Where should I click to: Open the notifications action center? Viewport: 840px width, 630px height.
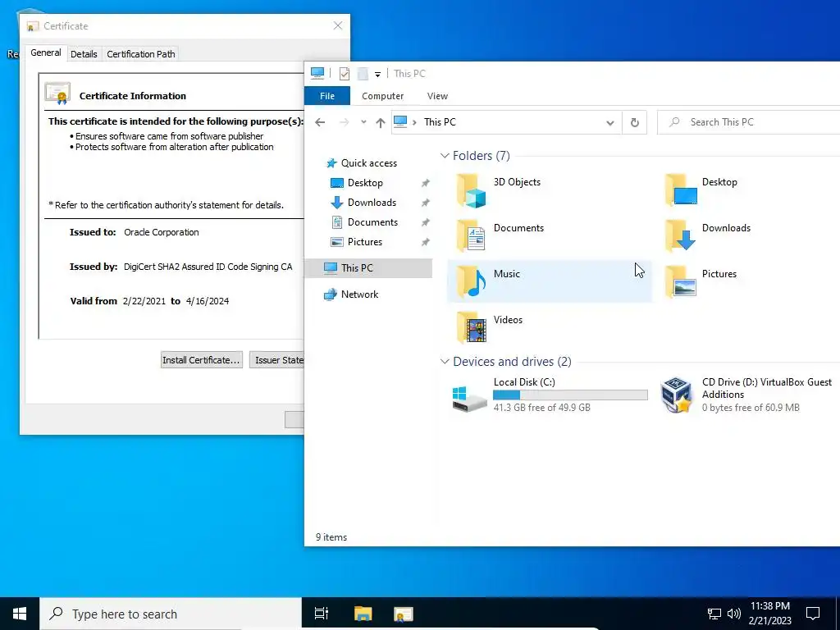813,614
